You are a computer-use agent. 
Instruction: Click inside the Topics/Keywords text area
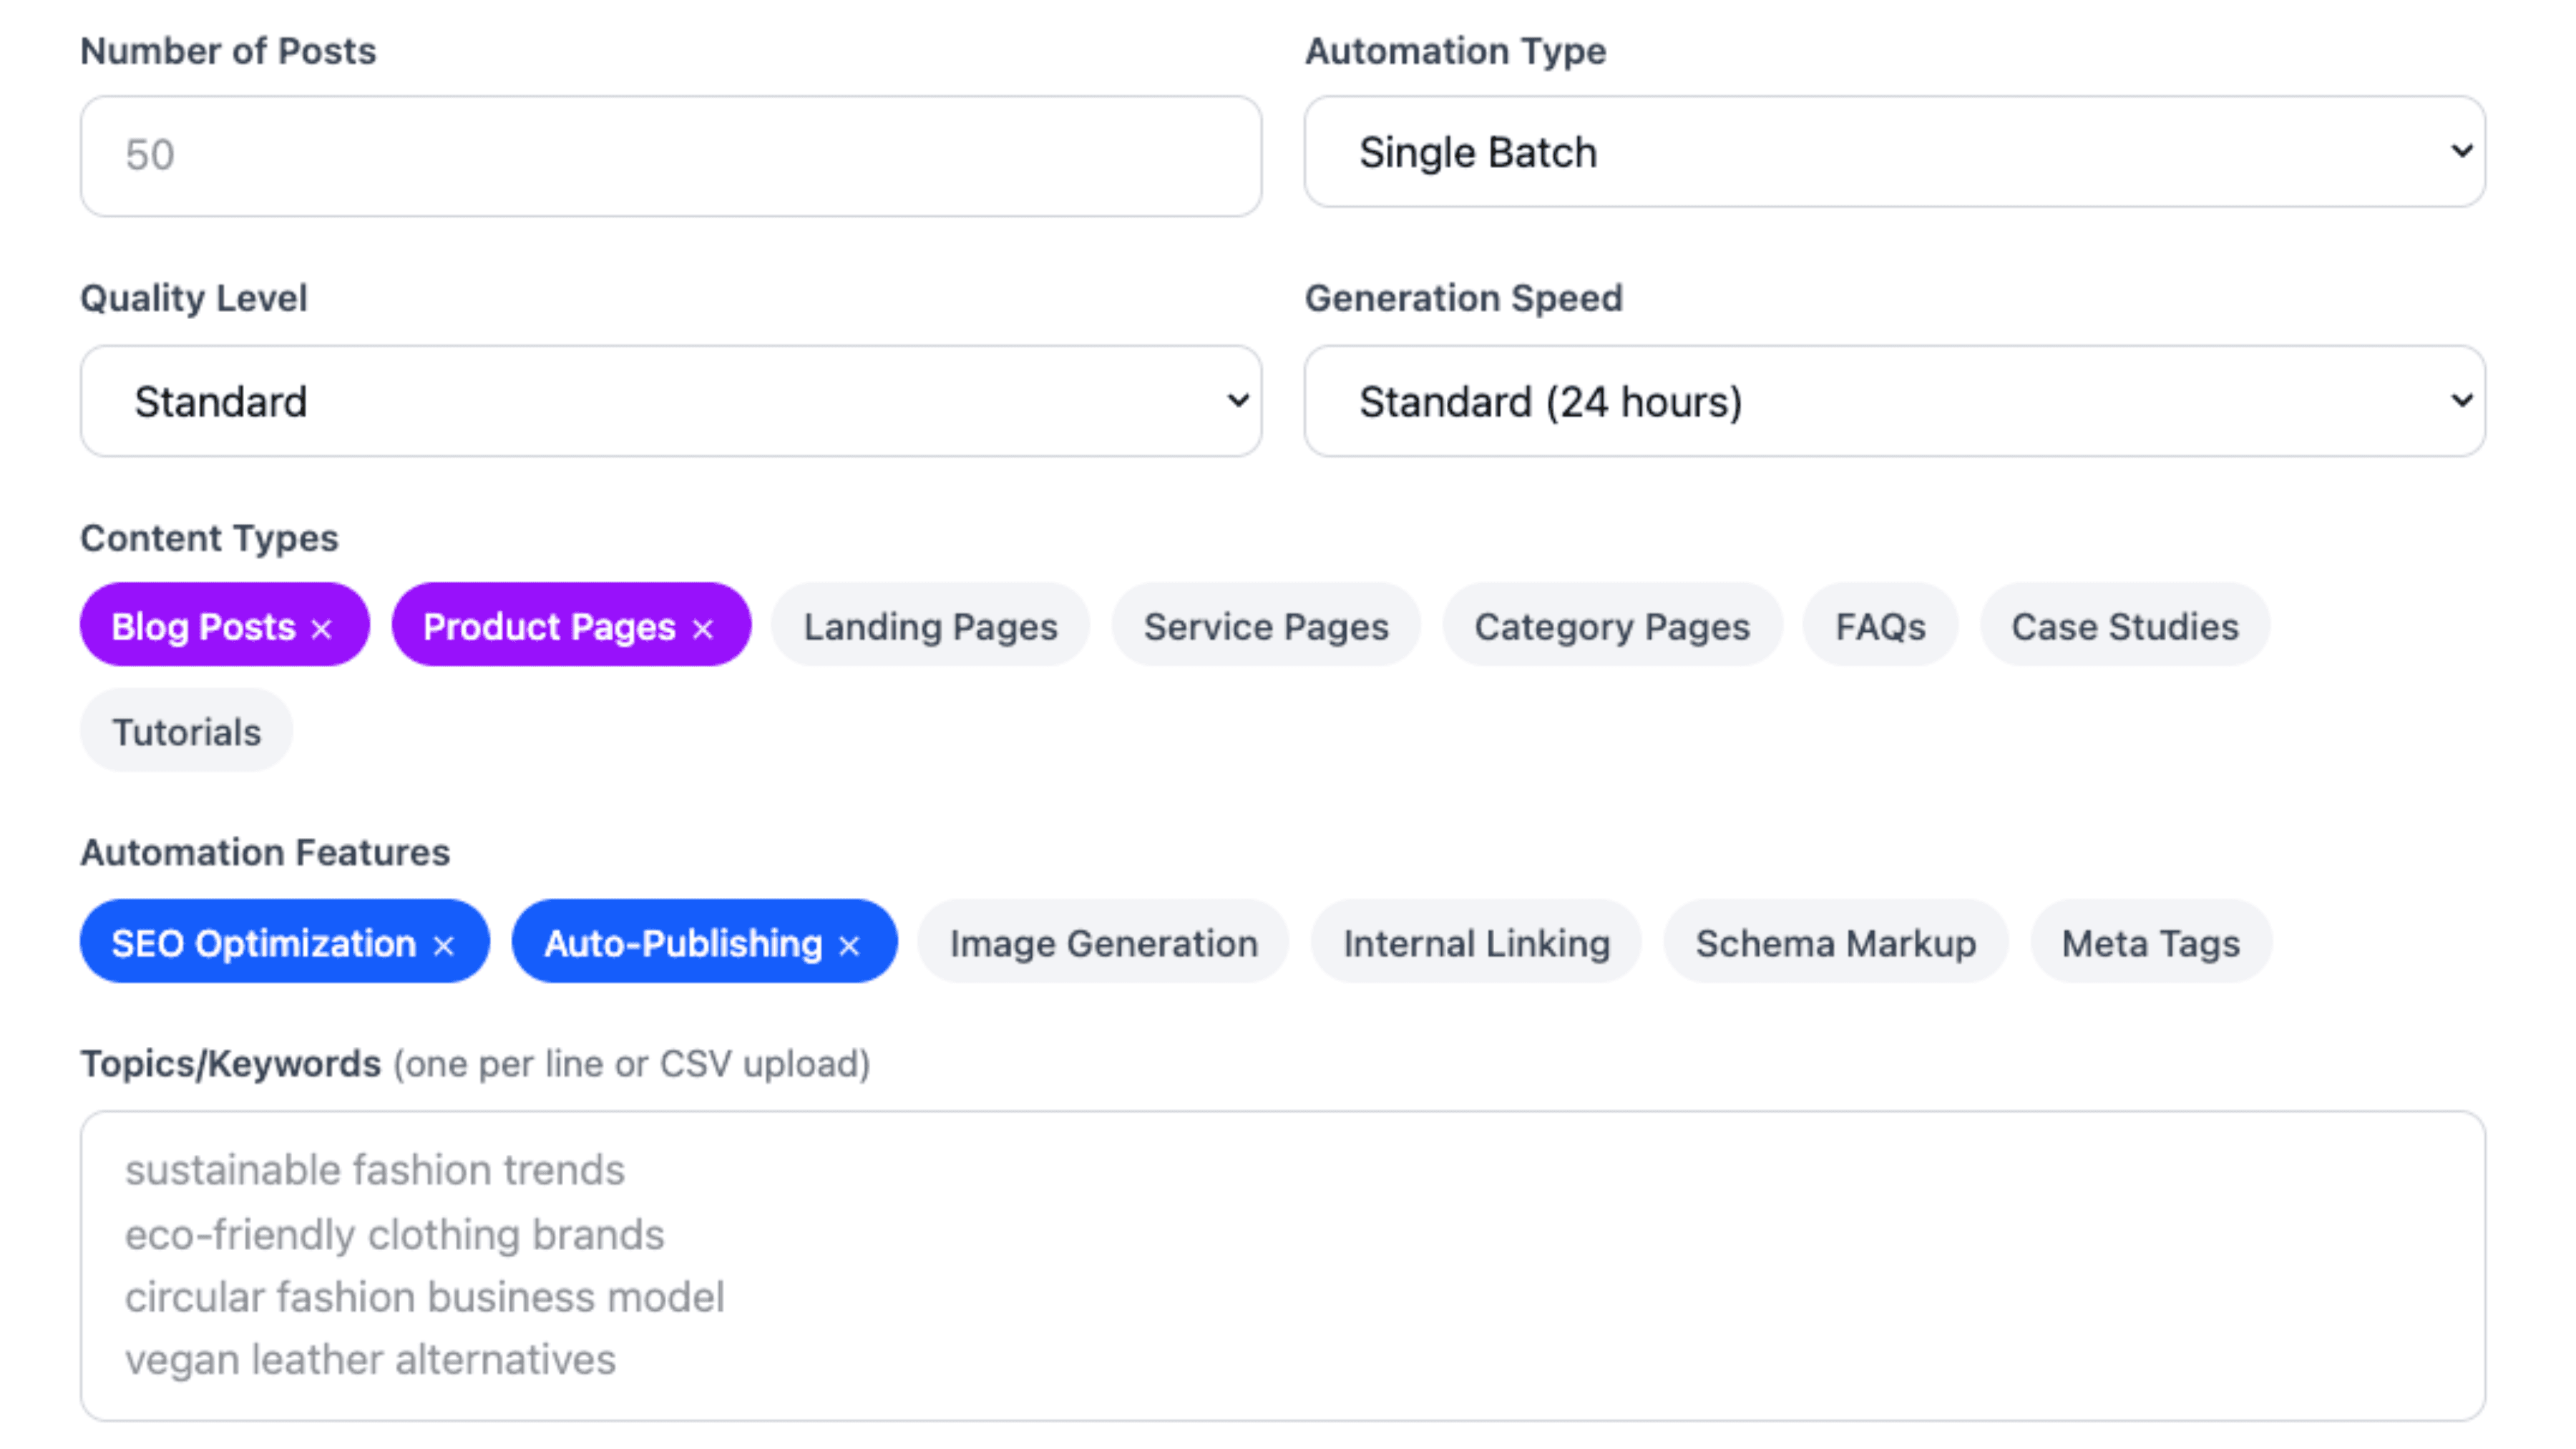tap(1280, 1270)
